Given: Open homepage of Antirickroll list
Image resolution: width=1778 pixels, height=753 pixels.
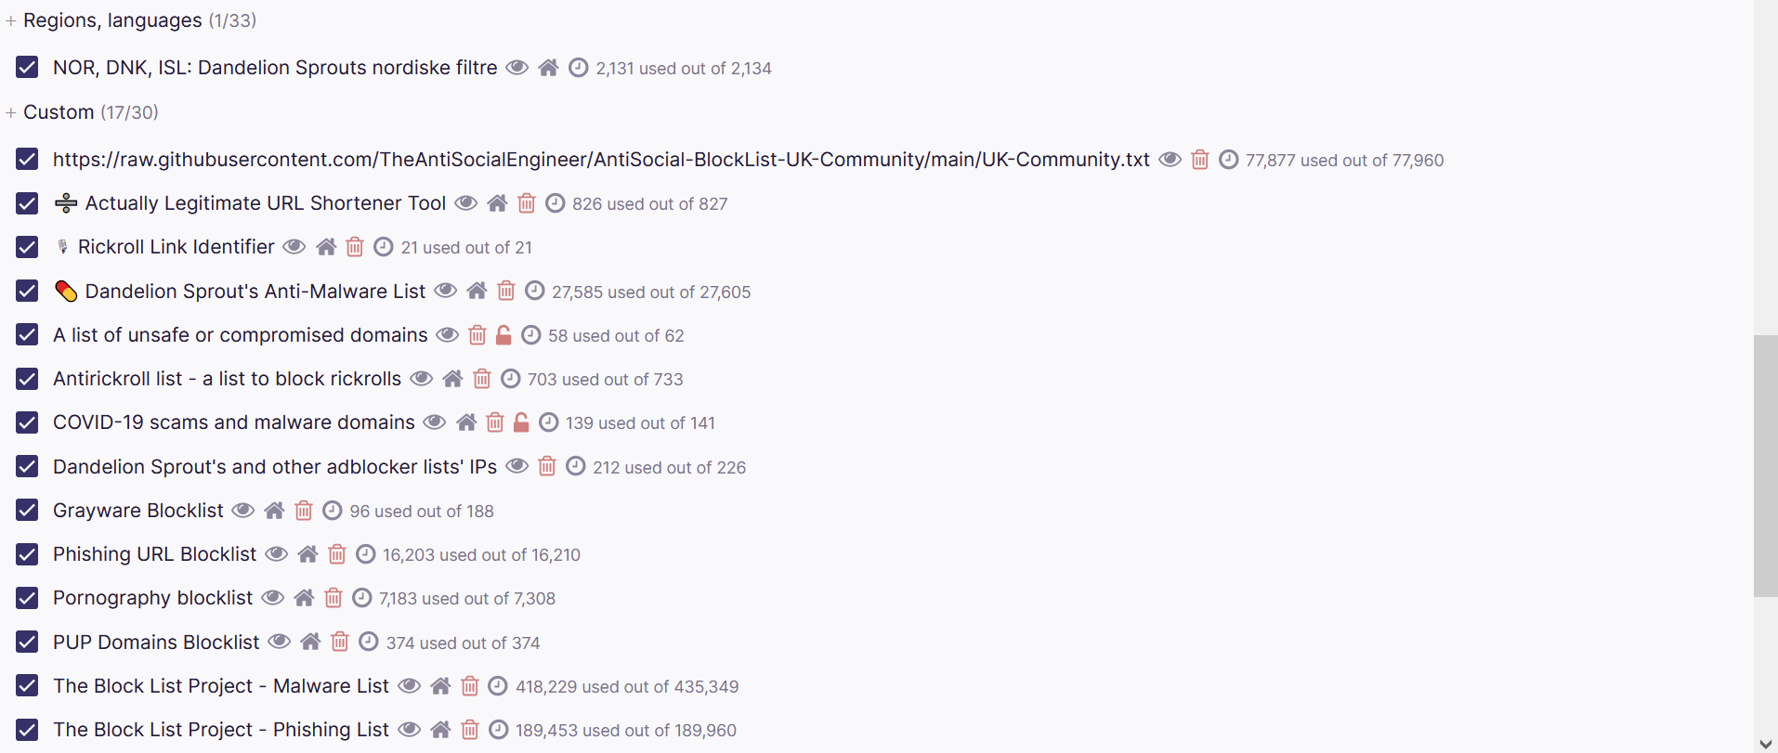Looking at the screenshot, I should [x=452, y=378].
